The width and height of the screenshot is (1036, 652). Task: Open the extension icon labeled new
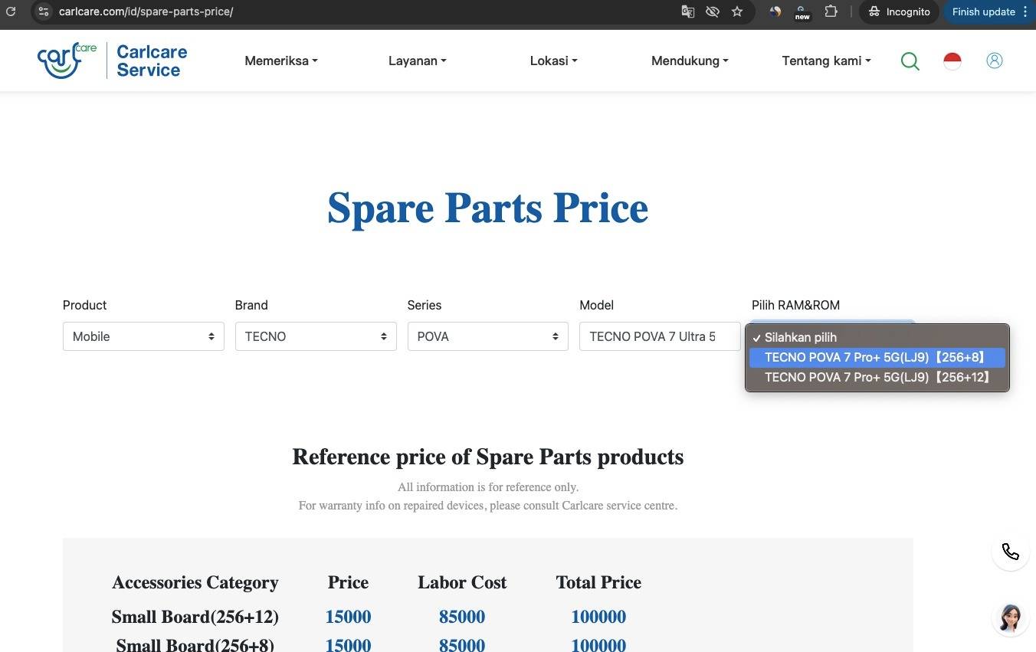point(802,12)
